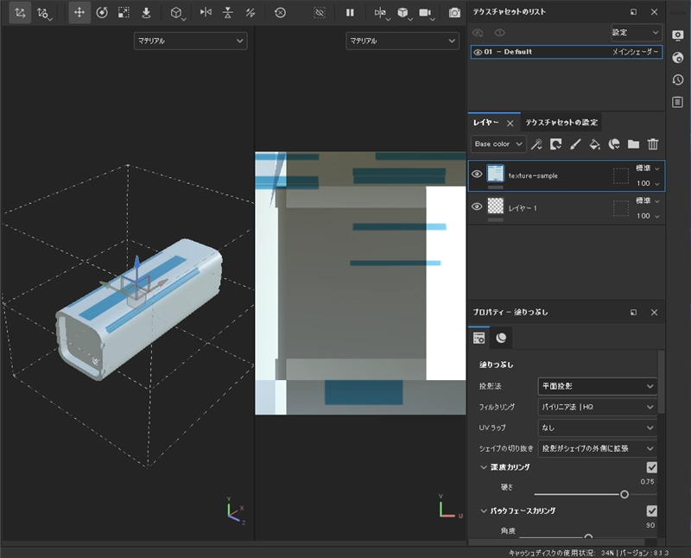Open blend mode dropdown of レイヤー 1

(647, 201)
